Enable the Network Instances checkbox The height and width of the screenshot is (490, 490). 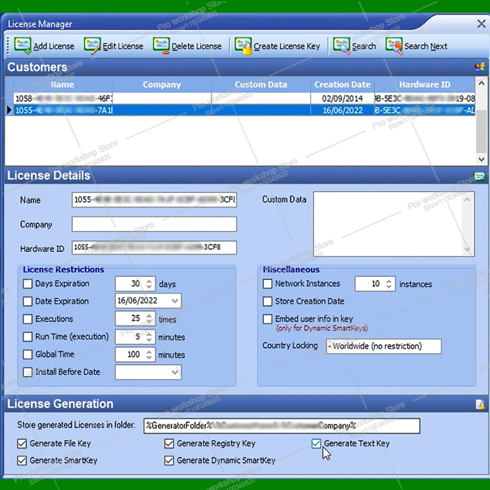pos(268,284)
